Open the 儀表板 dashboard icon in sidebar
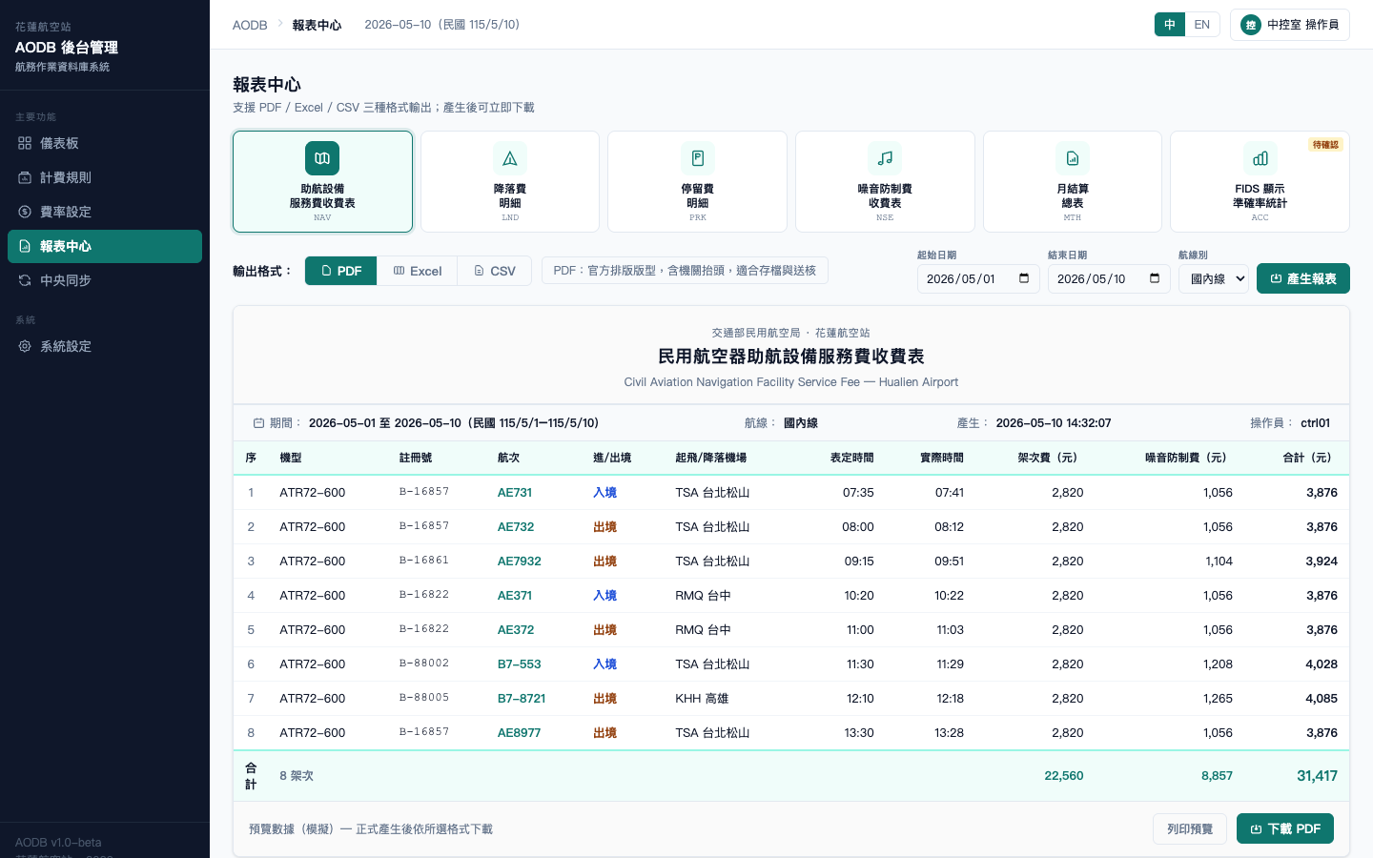Viewport: 1373px width, 858px height. click(25, 143)
